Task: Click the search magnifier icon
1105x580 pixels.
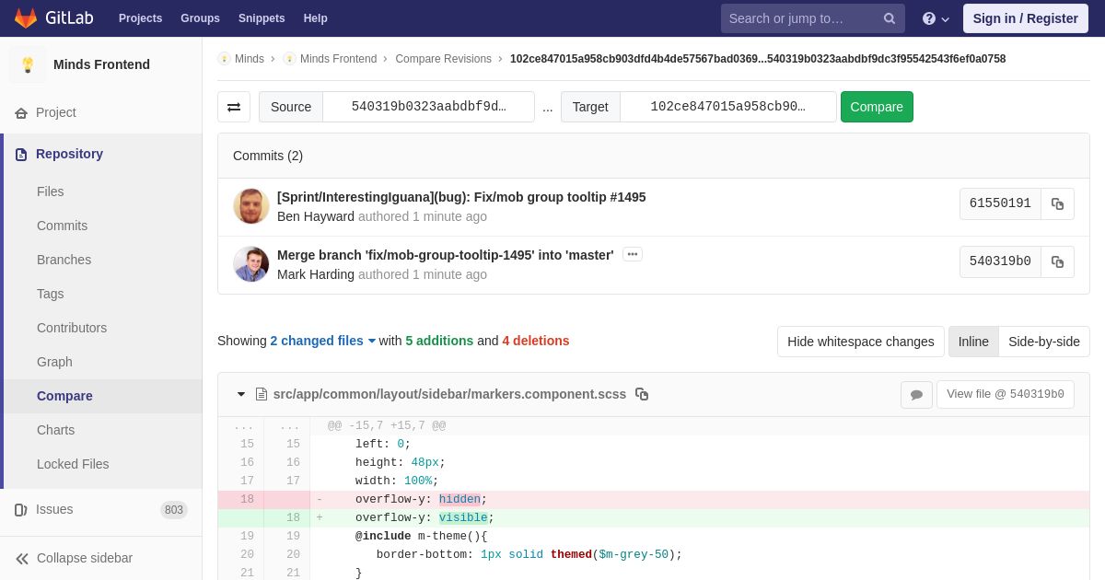Action: (x=890, y=18)
